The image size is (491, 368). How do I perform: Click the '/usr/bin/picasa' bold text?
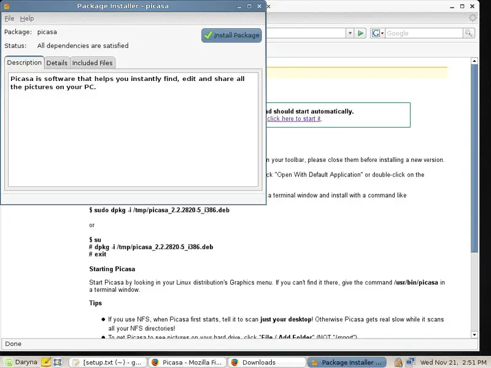point(416,282)
